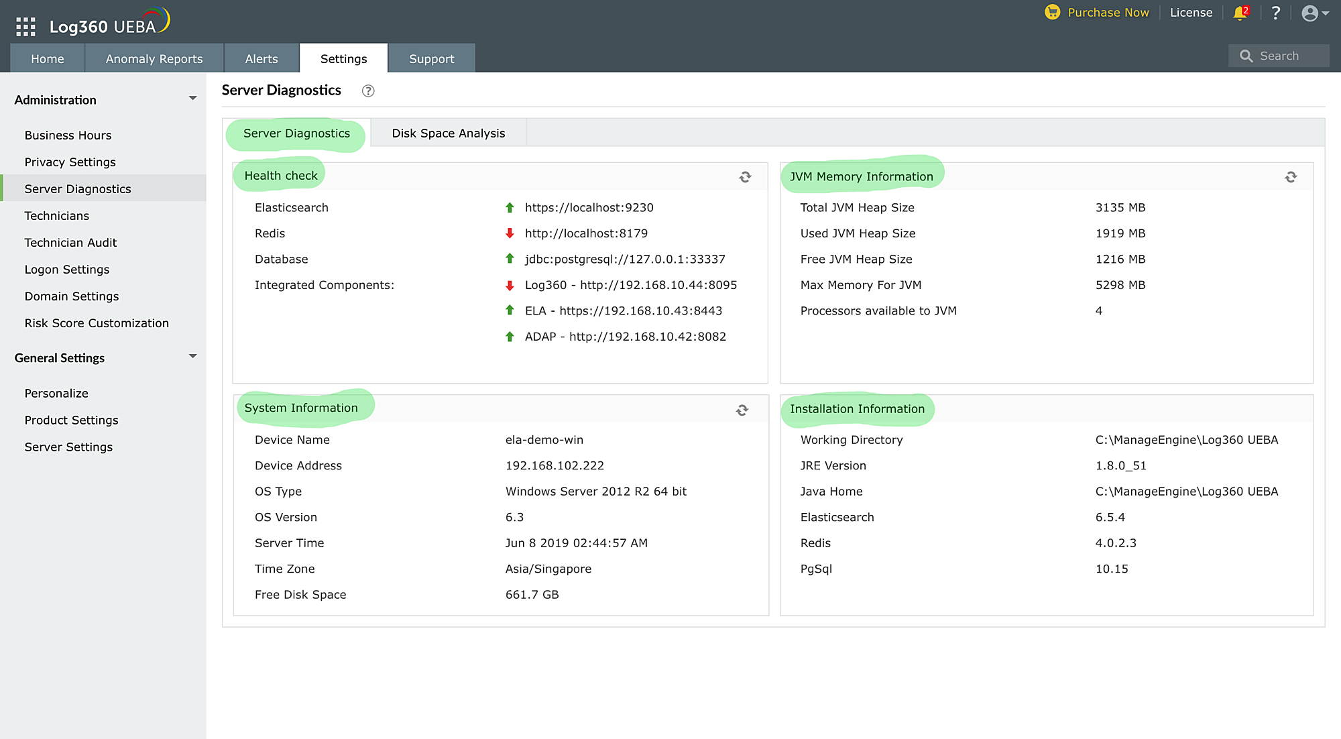1341x739 pixels.
Task: Click the apps grid icon in top bar
Action: pyautogui.click(x=25, y=26)
